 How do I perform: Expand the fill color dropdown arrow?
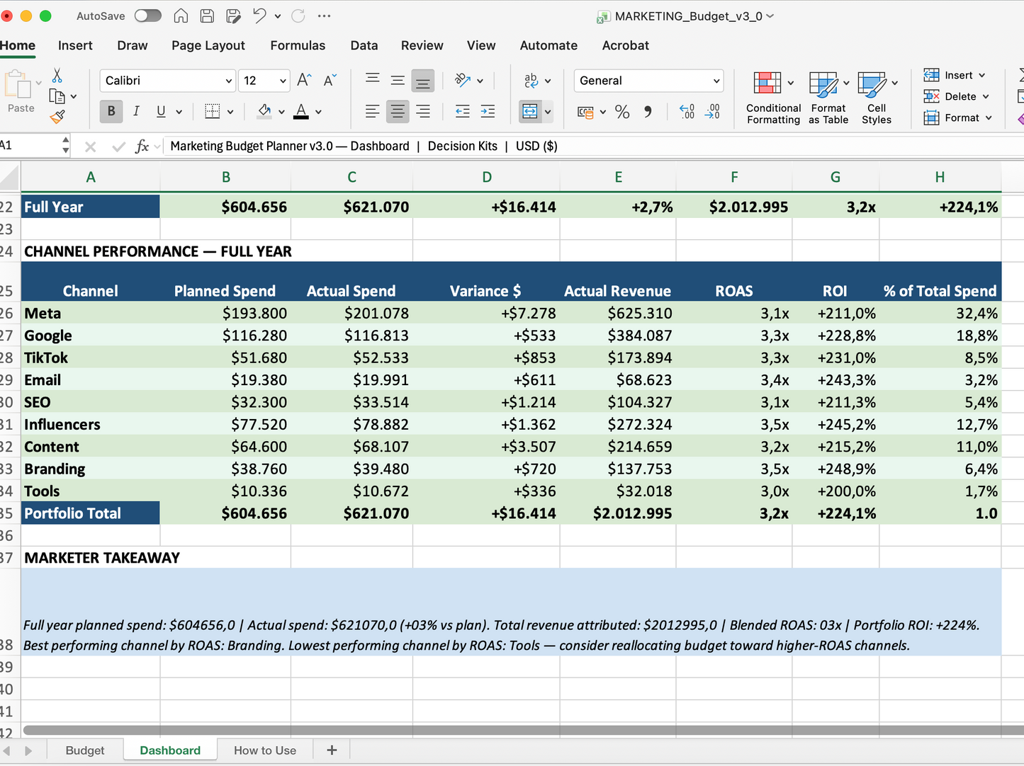tap(281, 112)
